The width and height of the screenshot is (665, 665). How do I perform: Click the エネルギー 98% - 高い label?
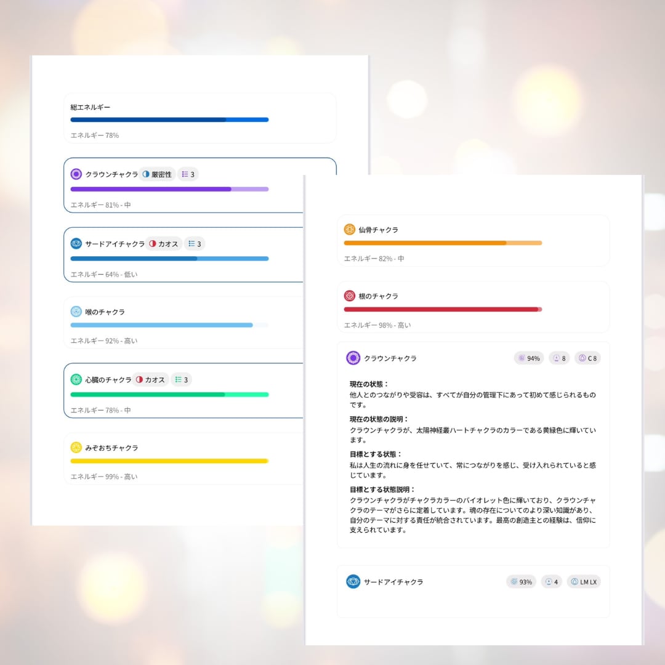pyautogui.click(x=377, y=325)
